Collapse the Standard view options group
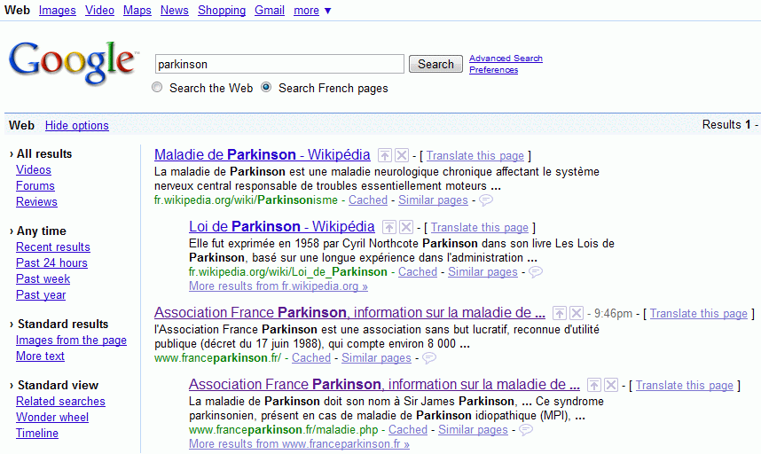This screenshot has height=454, width=761. [12, 386]
